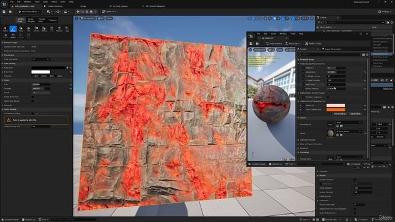
Task: Collapse the Resource Usage section
Action: [2, 43]
